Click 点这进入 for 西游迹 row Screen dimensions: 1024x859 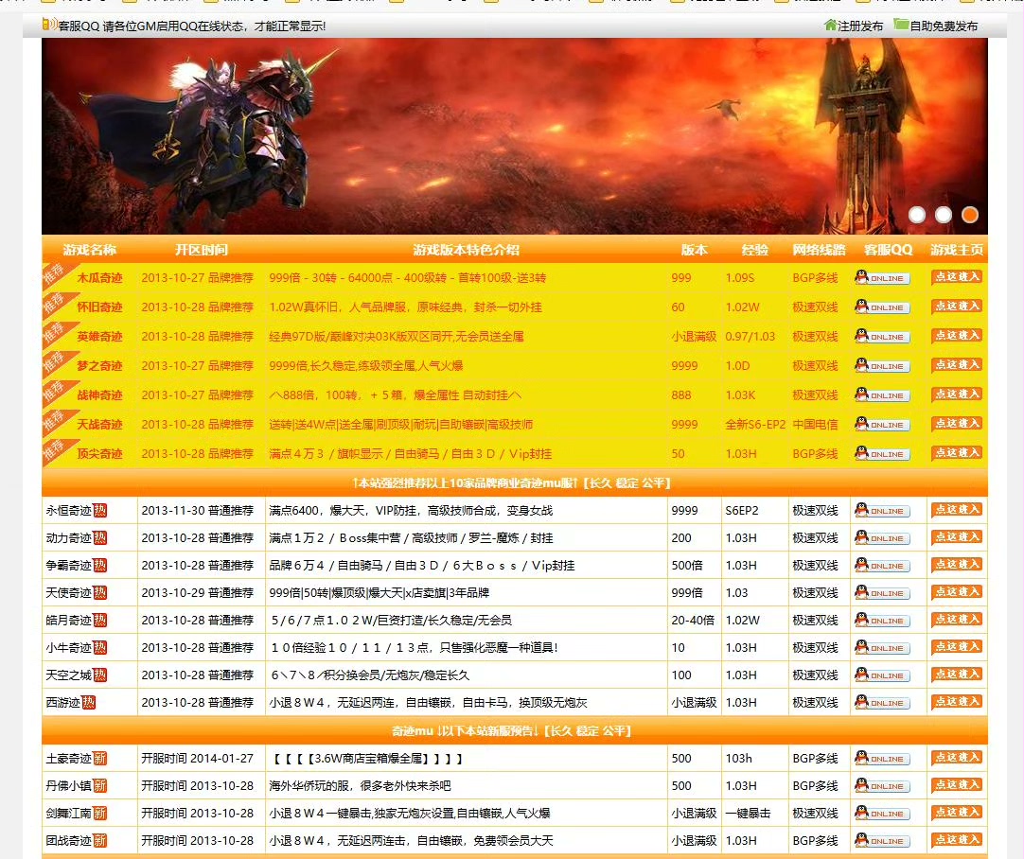click(x=957, y=702)
